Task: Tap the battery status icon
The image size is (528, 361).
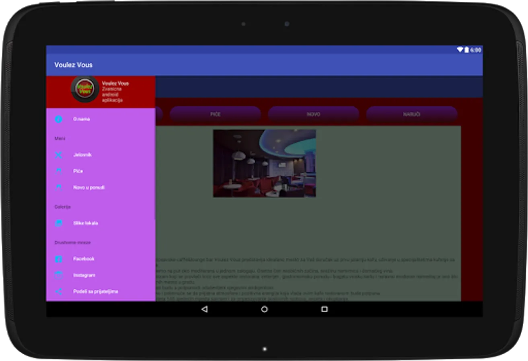Action: click(467, 50)
